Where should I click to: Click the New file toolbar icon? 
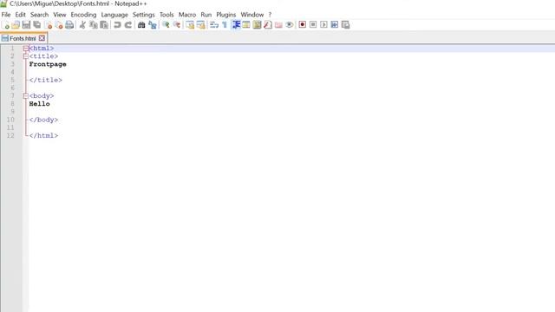6,25
